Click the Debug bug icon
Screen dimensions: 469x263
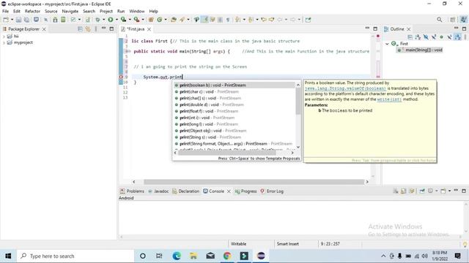coord(97,20)
